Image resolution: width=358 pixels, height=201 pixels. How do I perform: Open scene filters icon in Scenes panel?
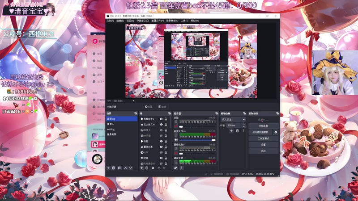pyautogui.click(x=119, y=168)
